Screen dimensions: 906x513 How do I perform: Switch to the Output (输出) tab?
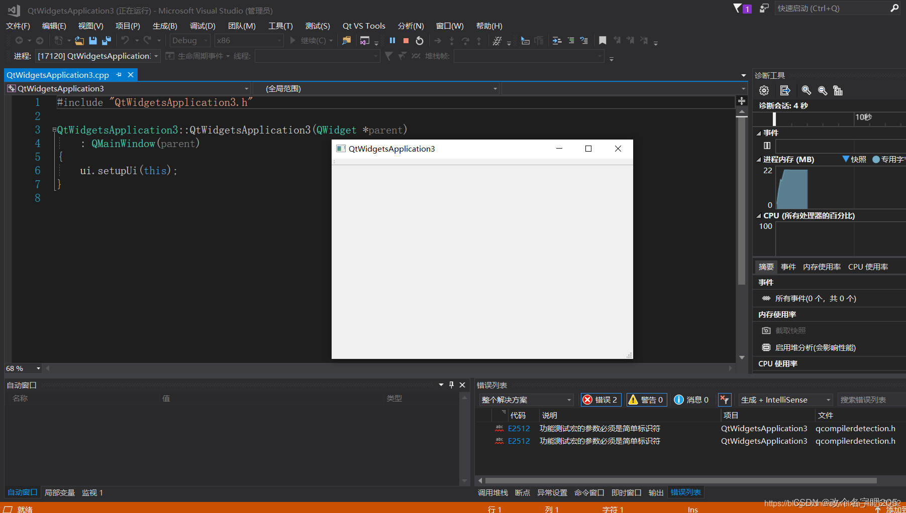click(656, 492)
